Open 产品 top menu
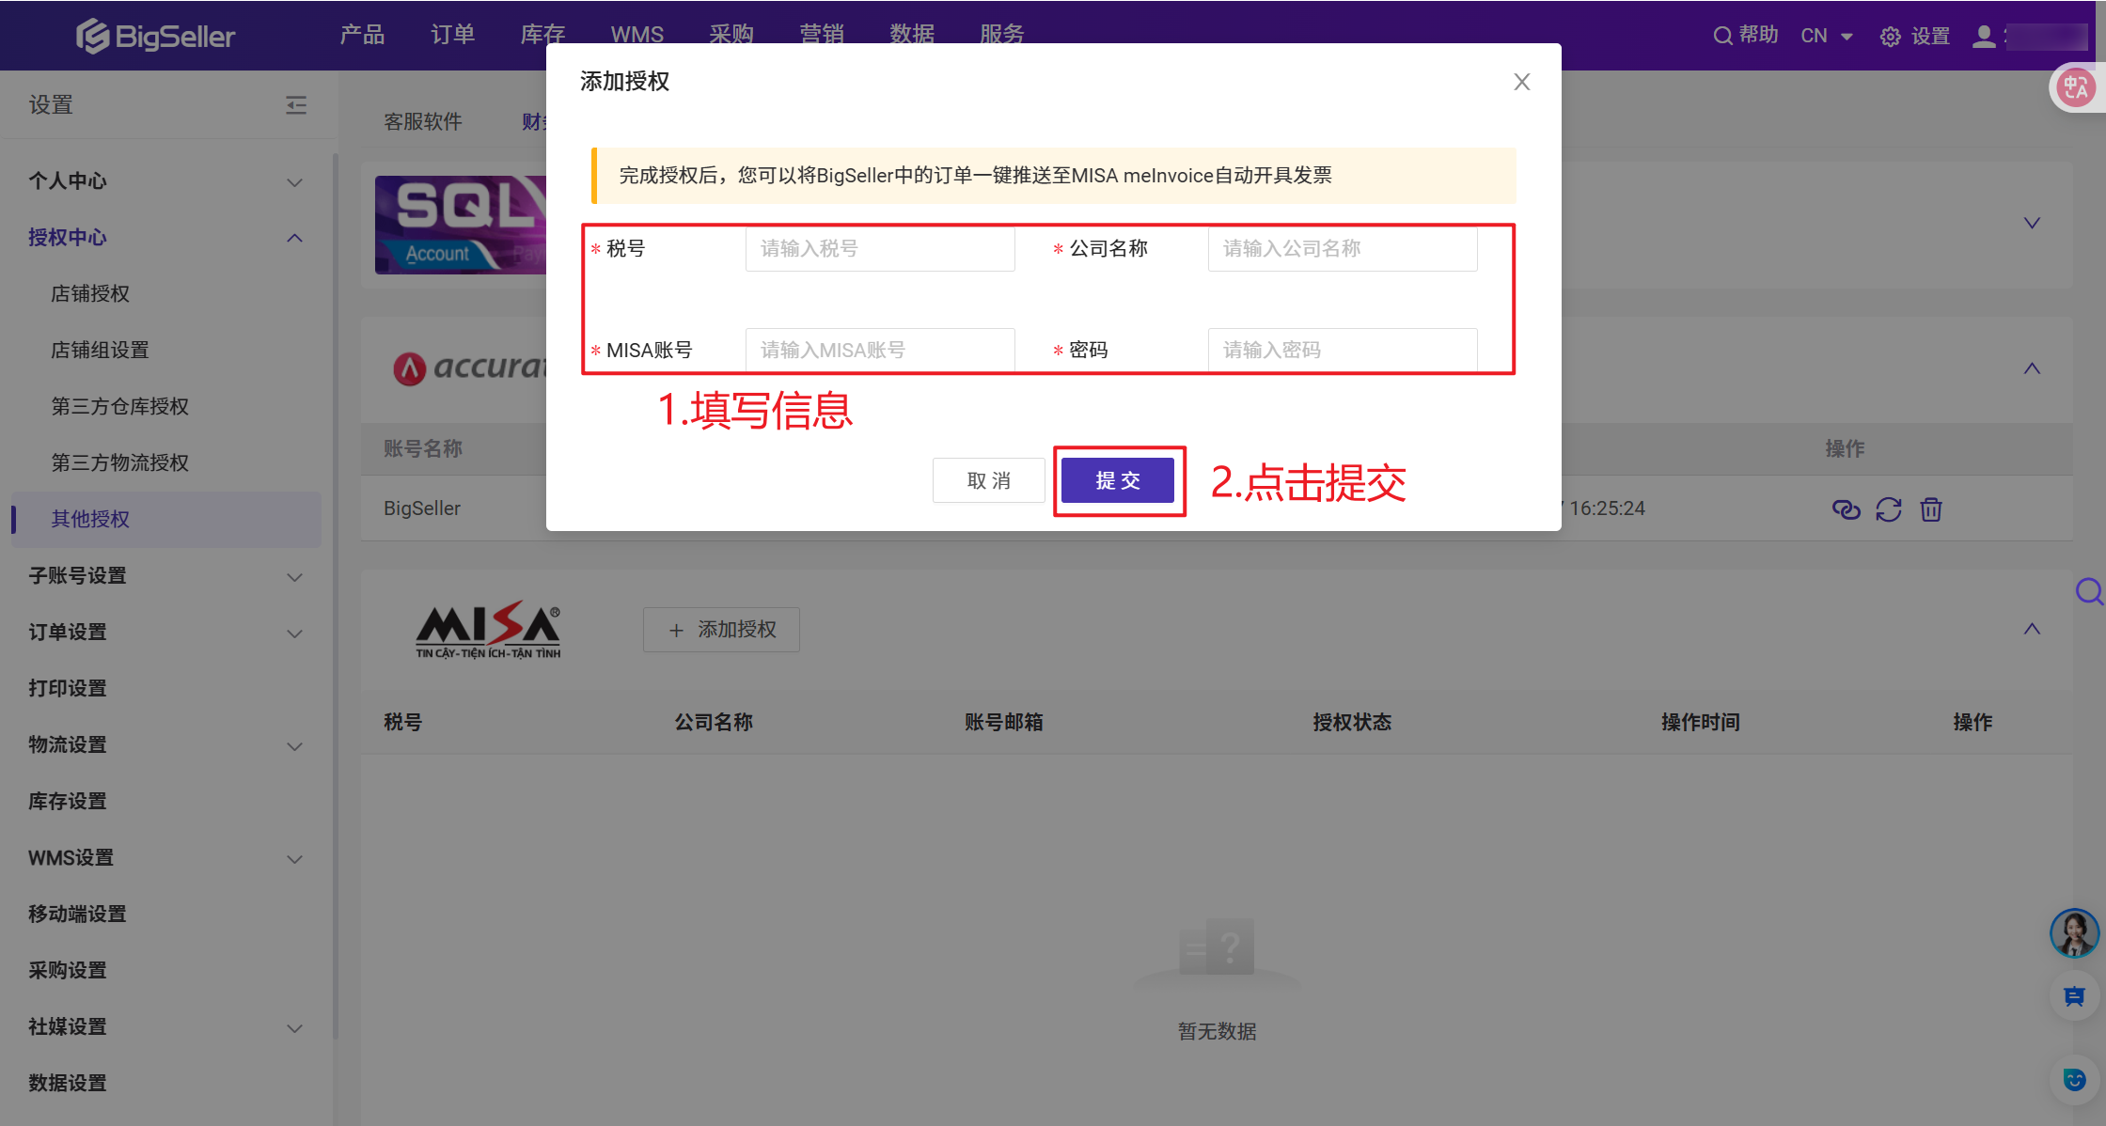The height and width of the screenshot is (1126, 2106). (362, 35)
